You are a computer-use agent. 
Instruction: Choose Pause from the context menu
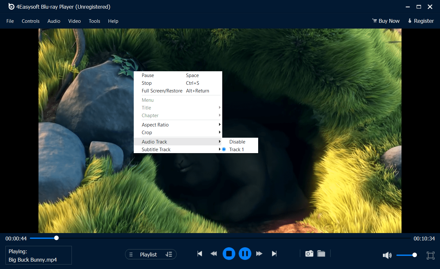click(x=178, y=75)
